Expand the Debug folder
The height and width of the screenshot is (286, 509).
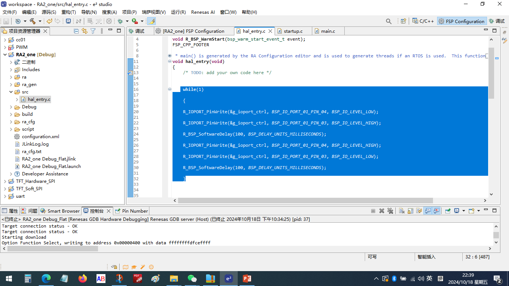pyautogui.click(x=11, y=107)
